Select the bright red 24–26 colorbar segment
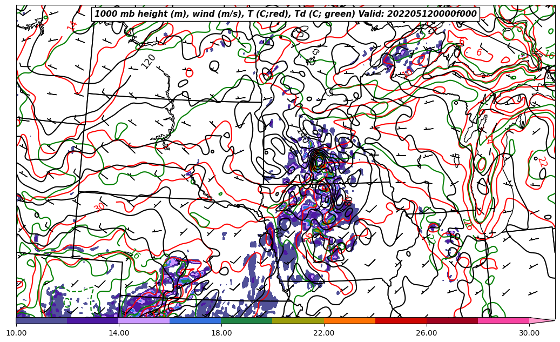Screen dimensions: 560x342 click(401, 320)
